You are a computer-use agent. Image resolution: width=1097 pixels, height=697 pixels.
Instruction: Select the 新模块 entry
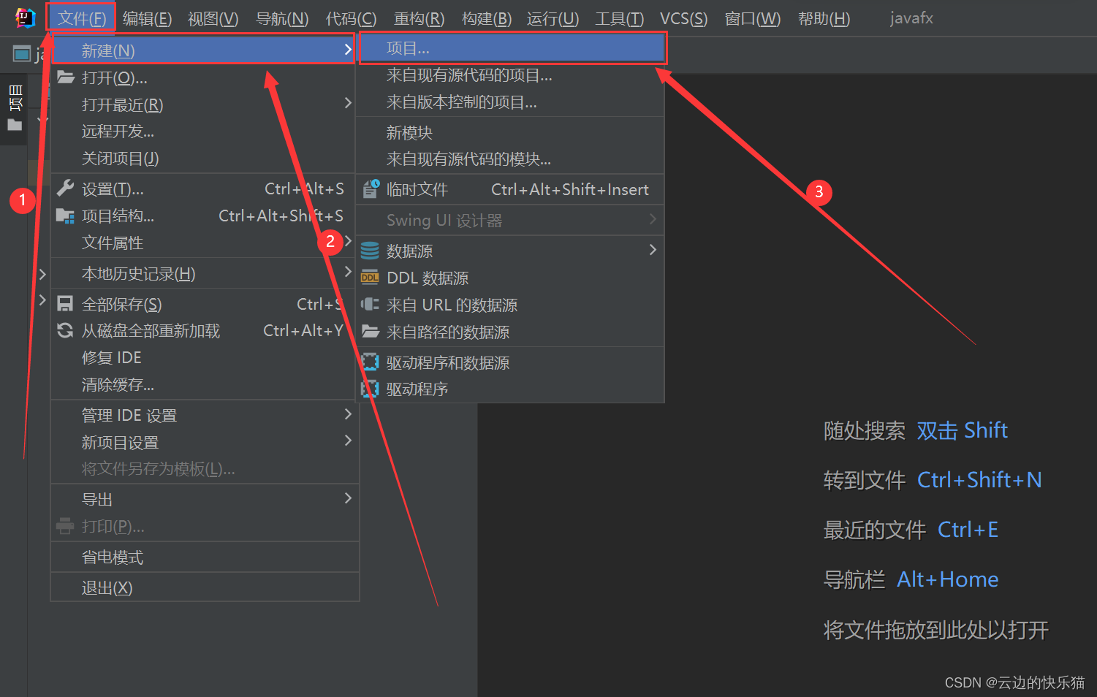510,133
